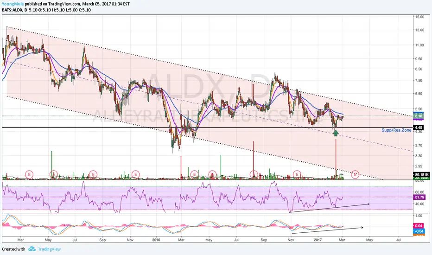Click the 9.50 price axis label
Image resolution: width=432 pixels, height=255 pixels.
tap(419, 59)
